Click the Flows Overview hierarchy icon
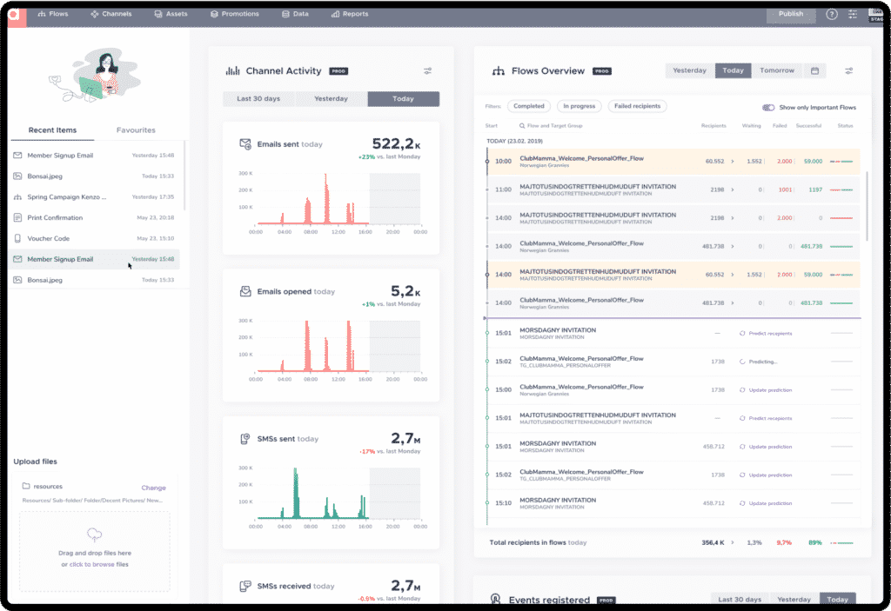 [499, 71]
